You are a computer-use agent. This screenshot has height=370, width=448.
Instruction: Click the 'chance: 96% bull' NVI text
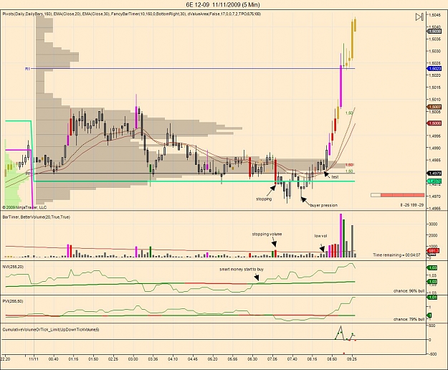click(x=409, y=291)
